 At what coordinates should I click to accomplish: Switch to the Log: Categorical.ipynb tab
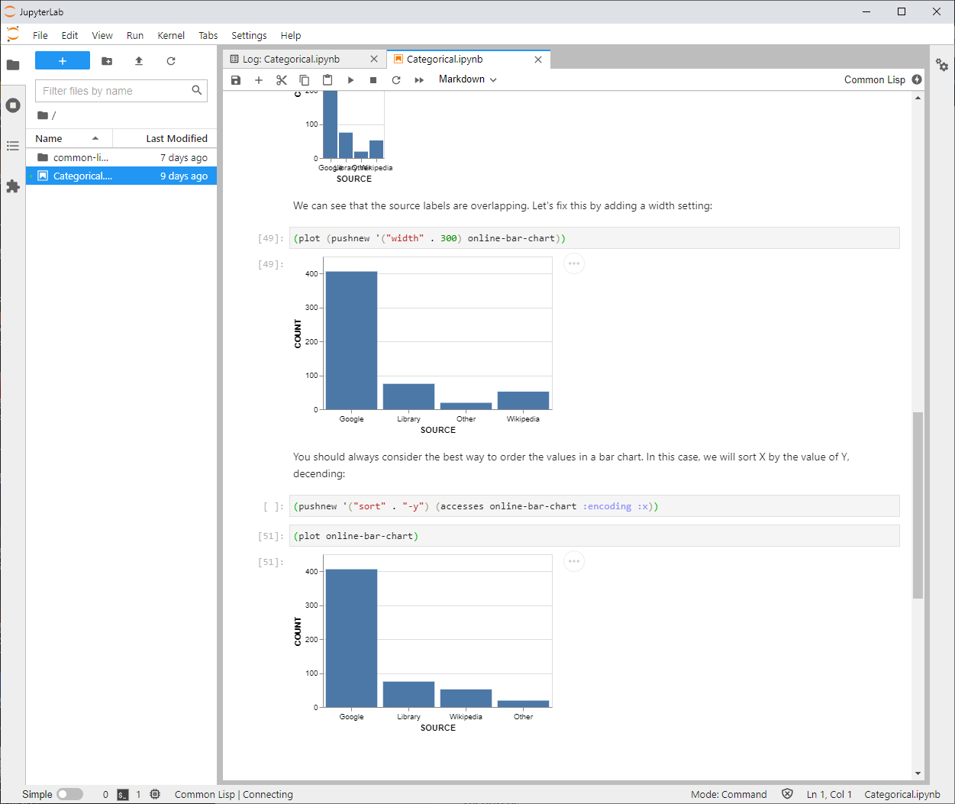tap(291, 60)
